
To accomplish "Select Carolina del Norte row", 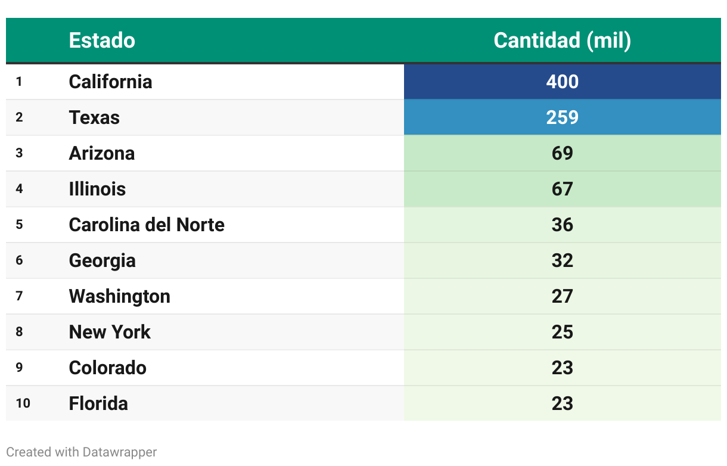I will (363, 225).
